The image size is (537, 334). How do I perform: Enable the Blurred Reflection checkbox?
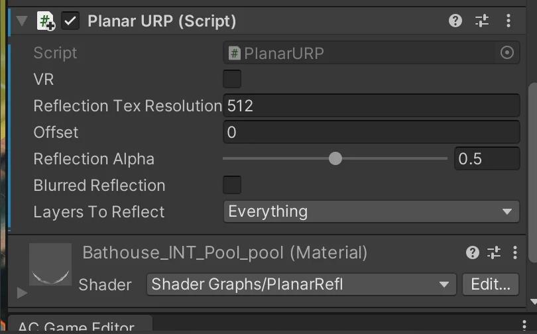pyautogui.click(x=232, y=185)
